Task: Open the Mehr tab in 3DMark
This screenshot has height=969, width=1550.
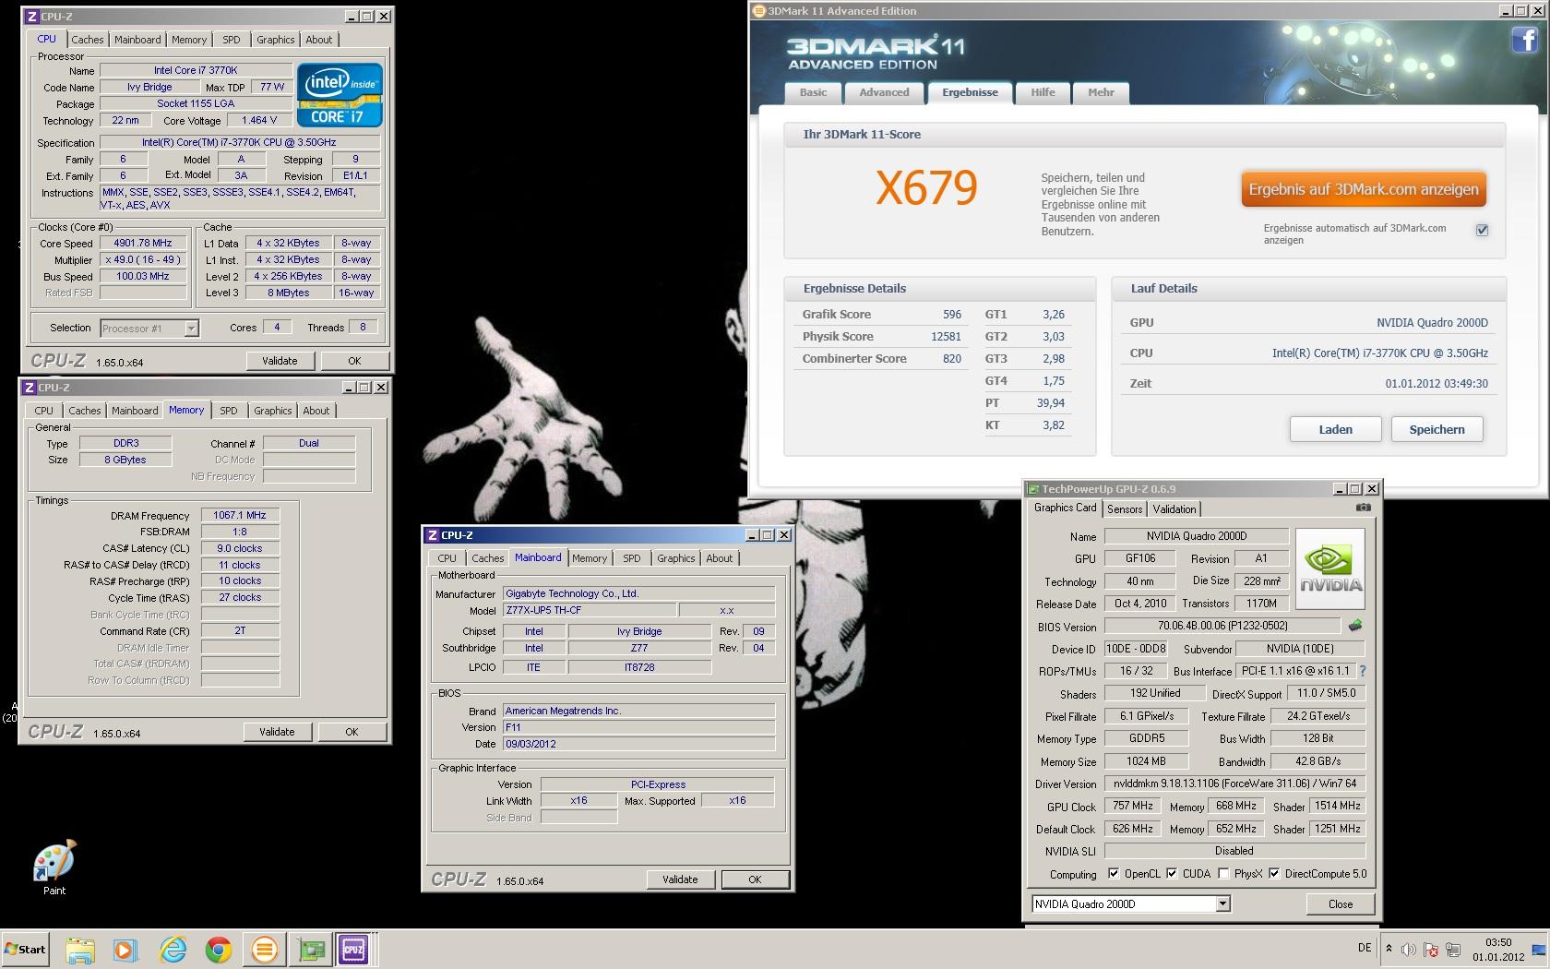Action: (x=1101, y=92)
